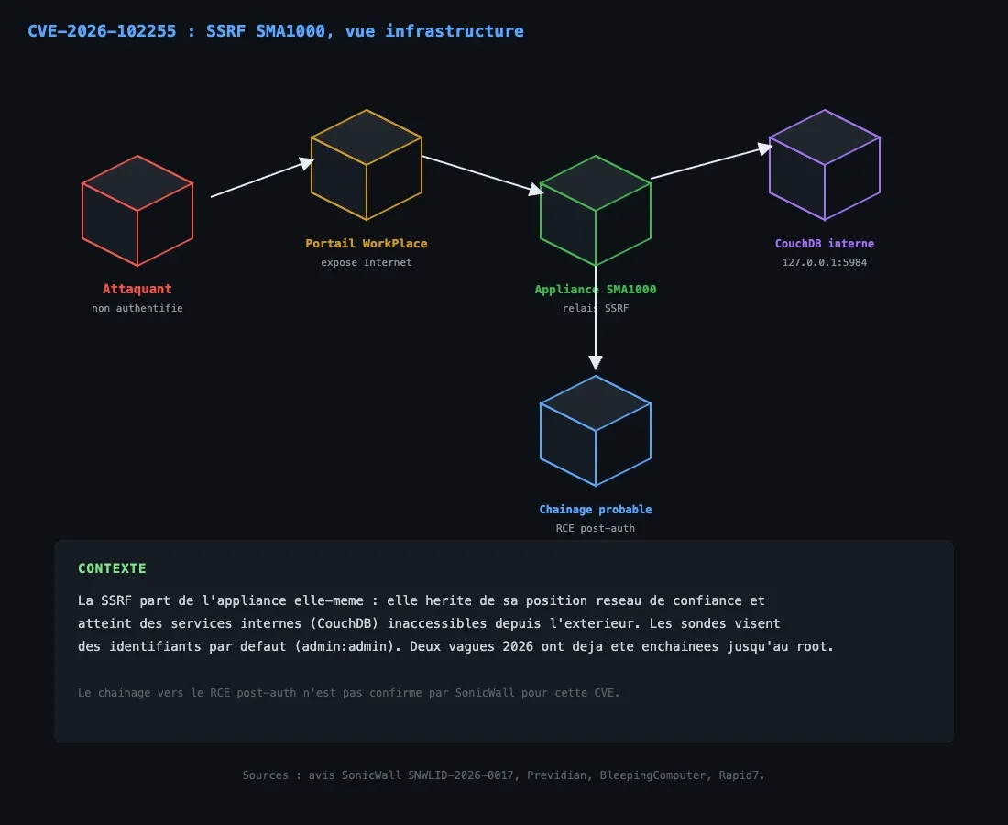Select the blue Chainage probable cube
Screen dimensions: 1008x825
(x=596, y=431)
